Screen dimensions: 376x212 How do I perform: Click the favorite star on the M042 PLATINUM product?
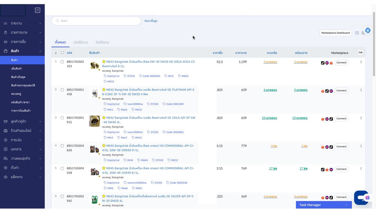pos(103,90)
